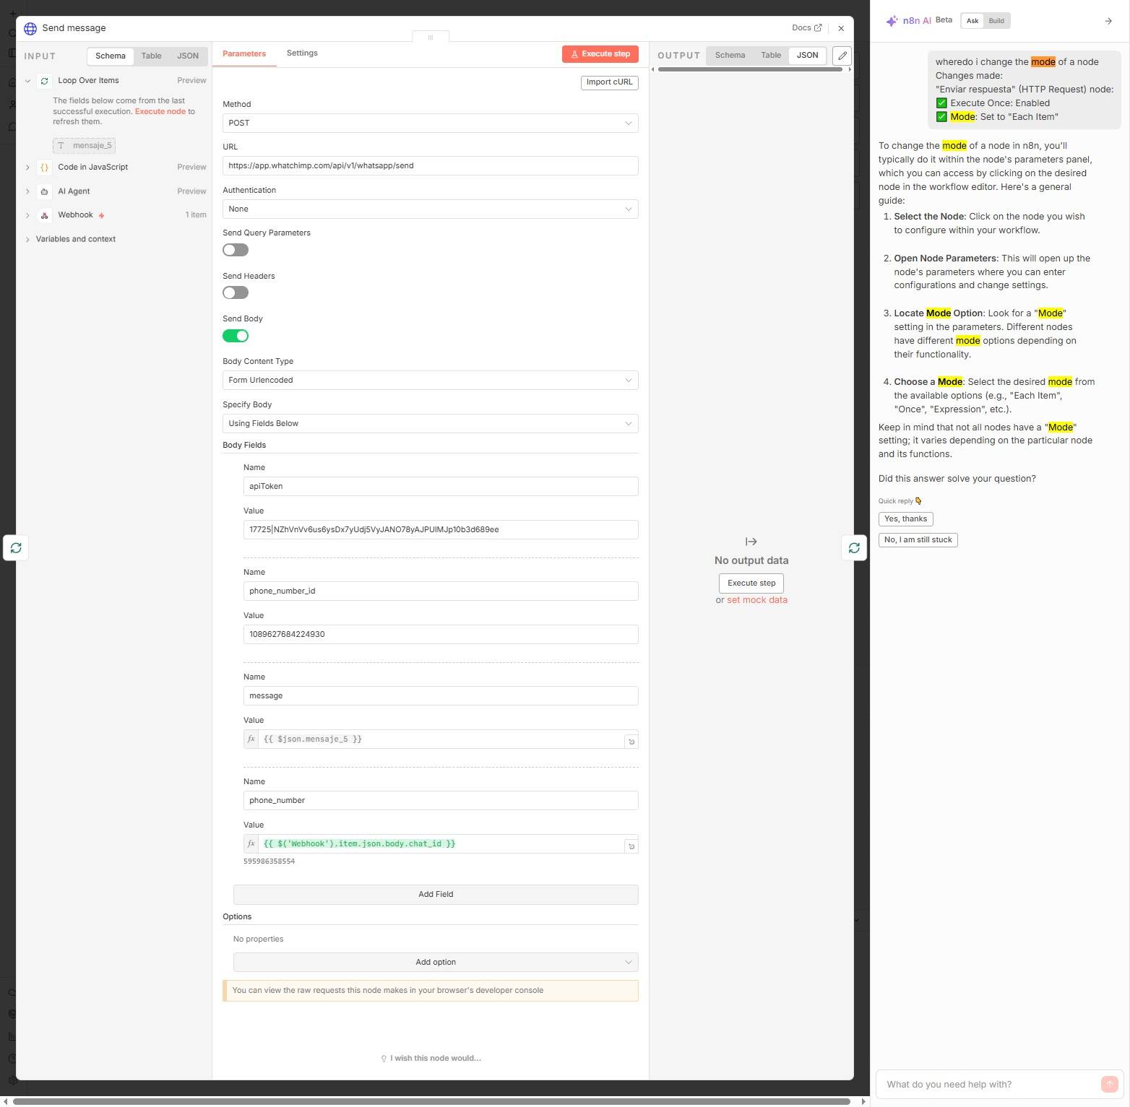This screenshot has height=1107, width=1130.
Task: Click the bottom horizontal page scrollbar
Action: pos(431,1102)
